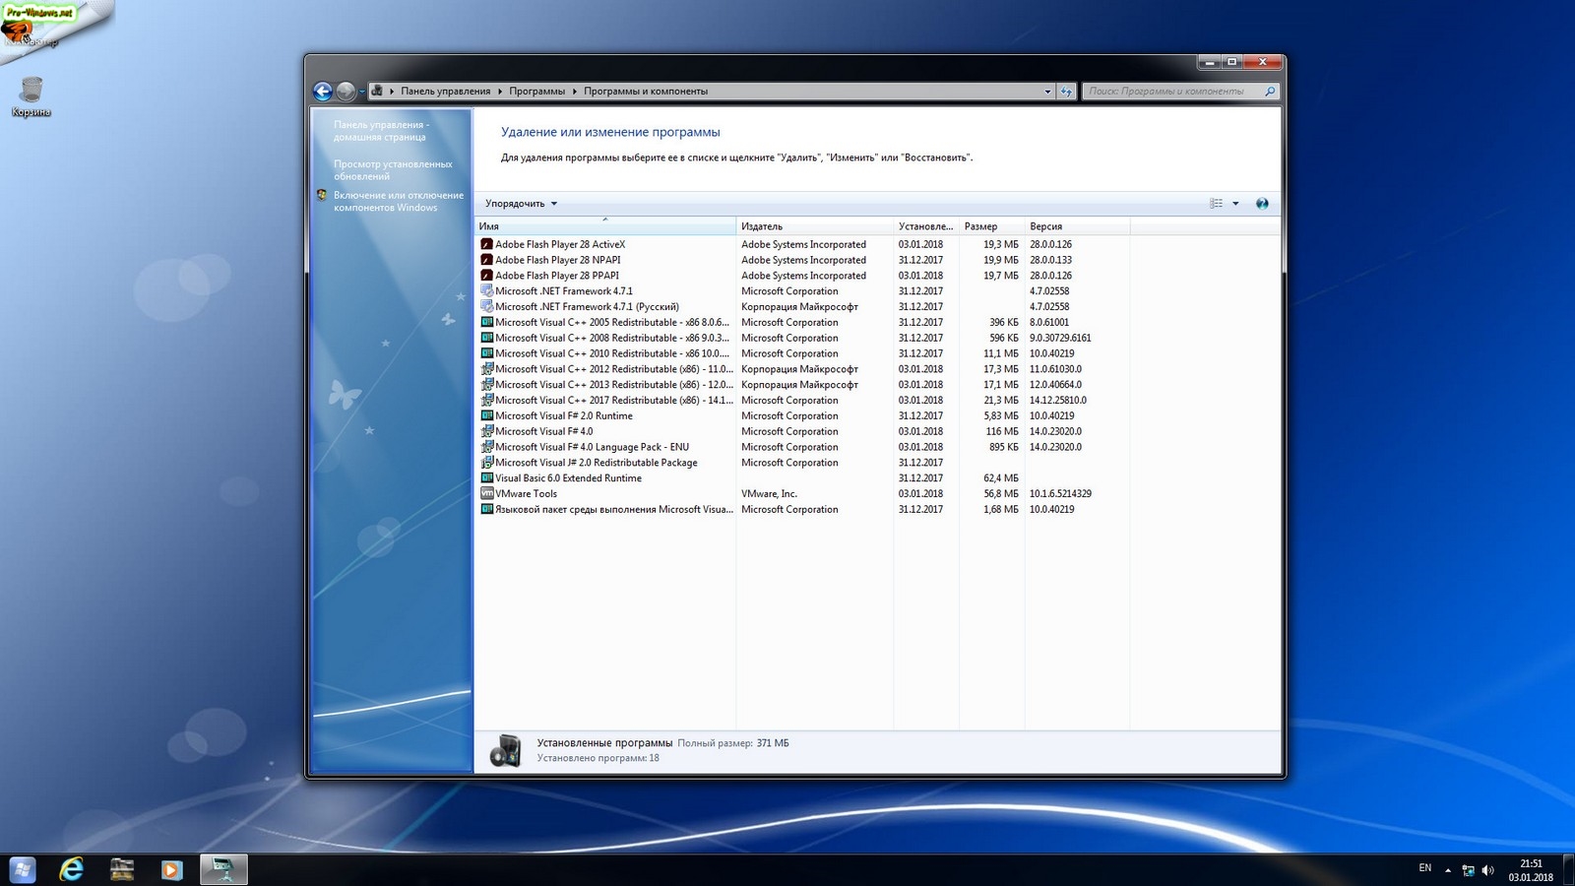Image resolution: width=1575 pixels, height=886 pixels.
Task: Open the Help question mark icon
Action: 1262,204
